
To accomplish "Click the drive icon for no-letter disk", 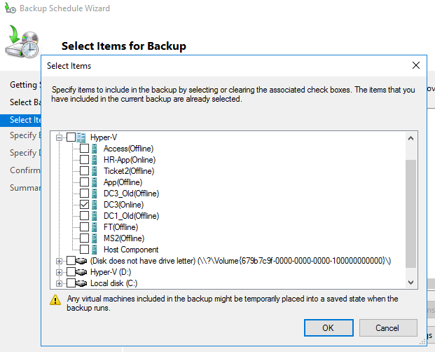I will (x=81, y=261).
